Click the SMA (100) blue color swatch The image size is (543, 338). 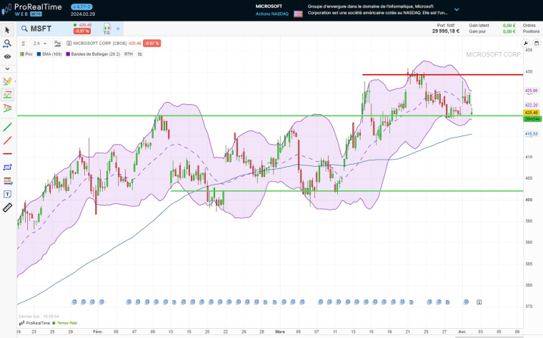(39, 53)
